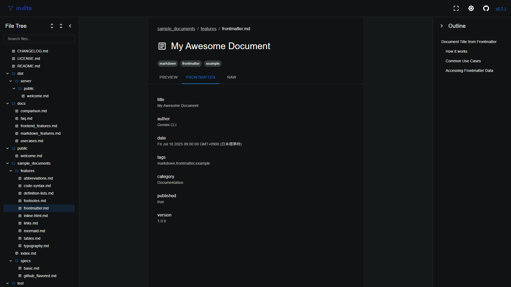Screen dimensions: 511x287
Task: Collapse the sample_documents folder chevron
Action: [7, 163]
